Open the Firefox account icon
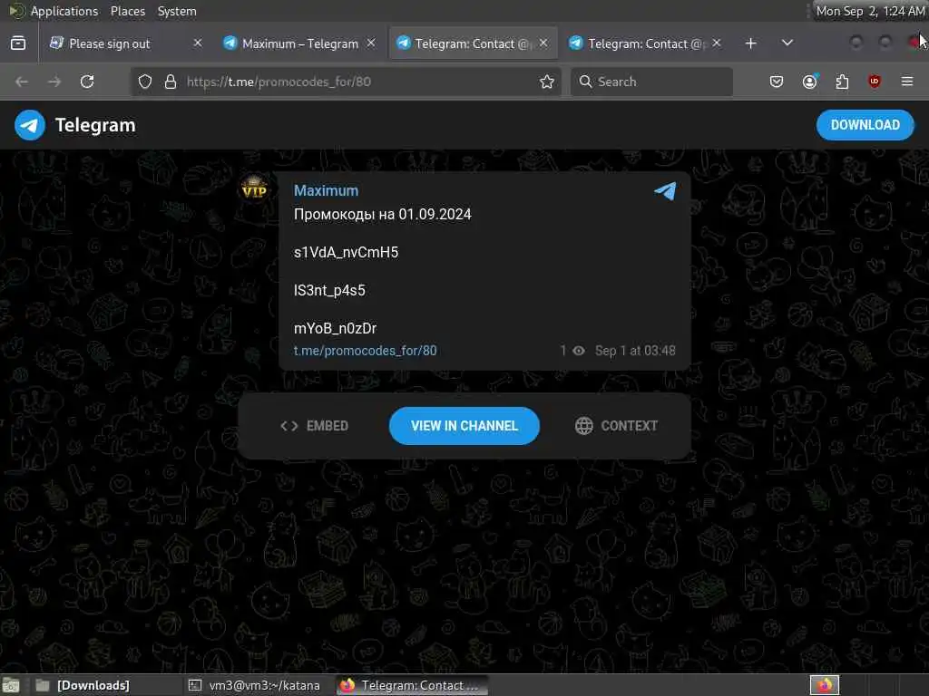The width and height of the screenshot is (929, 696). pos(810,82)
